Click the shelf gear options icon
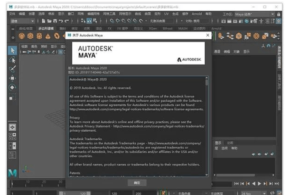The width and height of the screenshot is (285, 195). pyautogui.click(x=13, y=38)
